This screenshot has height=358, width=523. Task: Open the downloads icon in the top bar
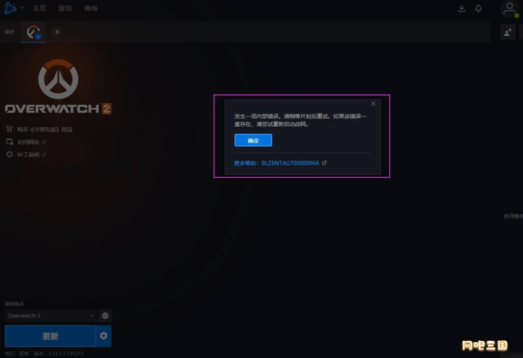(x=462, y=8)
